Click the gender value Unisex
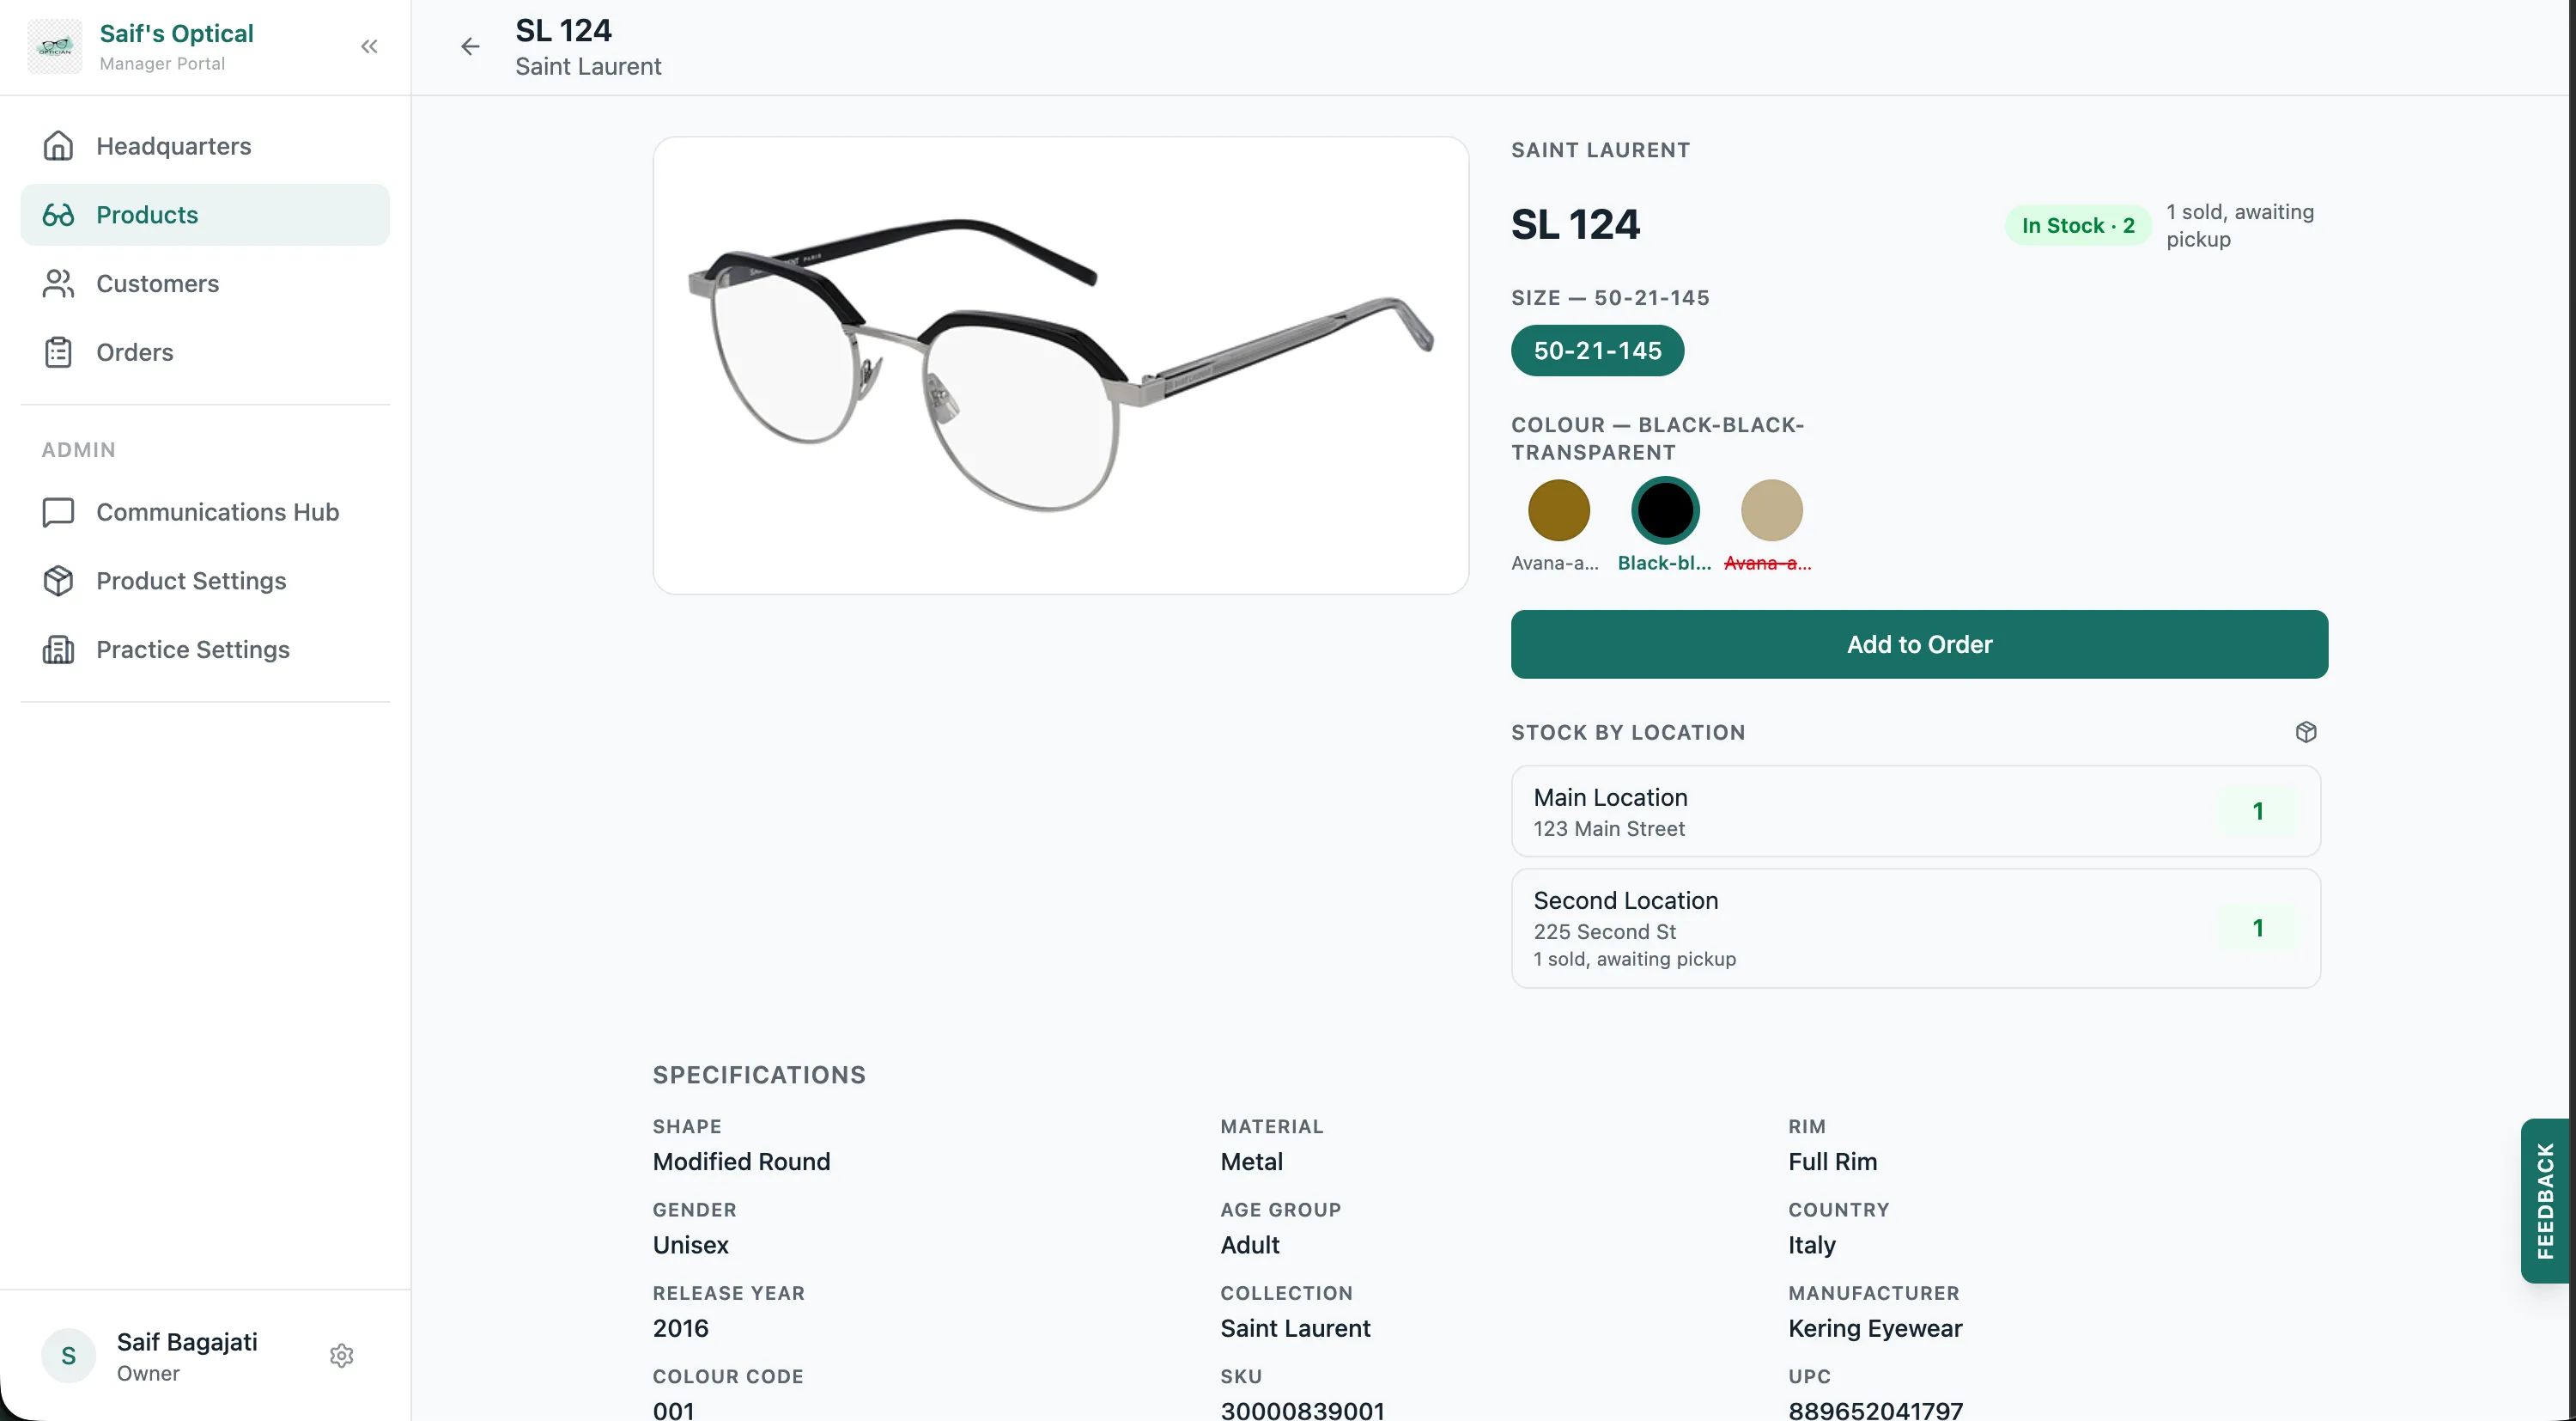The image size is (2576, 1421). coord(690,1245)
